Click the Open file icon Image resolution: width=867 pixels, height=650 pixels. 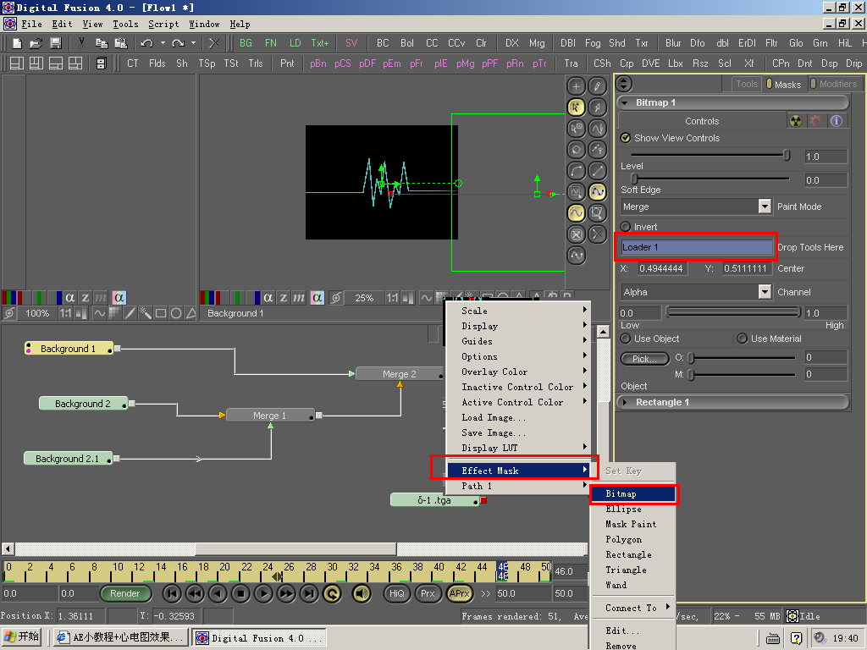[36, 43]
